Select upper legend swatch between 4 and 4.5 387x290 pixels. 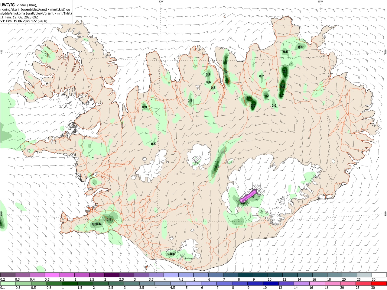171,275
